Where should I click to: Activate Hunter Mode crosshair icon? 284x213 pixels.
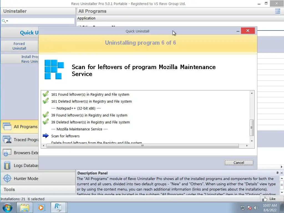point(7,178)
